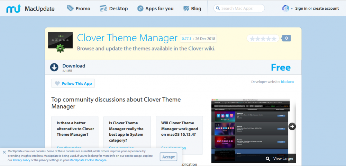This screenshot has height=166, width=346.
Task: Click the create account link
Action: (326, 9)
